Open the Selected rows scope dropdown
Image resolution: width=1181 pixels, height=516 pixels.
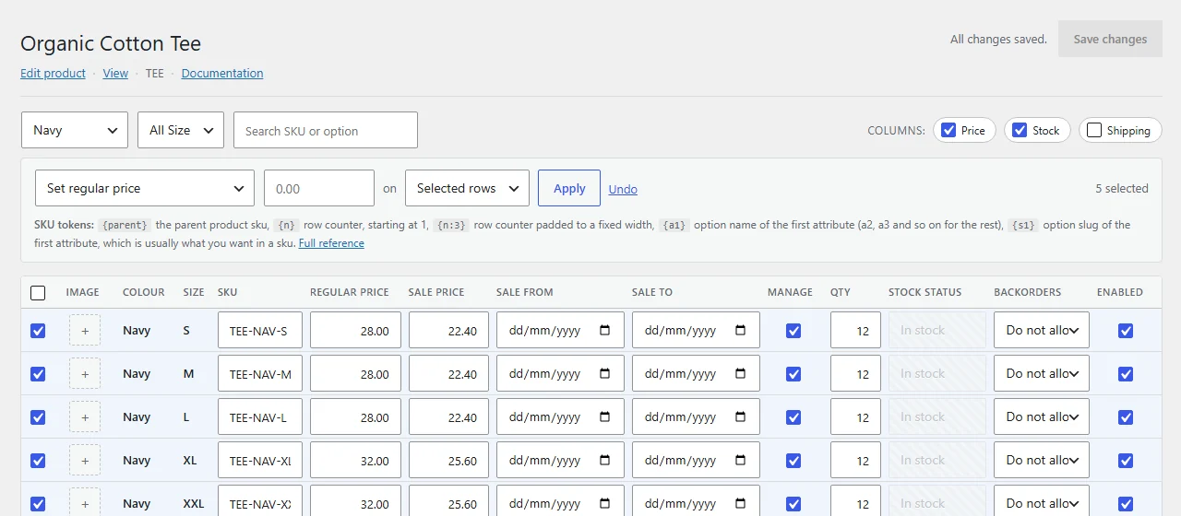(x=468, y=188)
